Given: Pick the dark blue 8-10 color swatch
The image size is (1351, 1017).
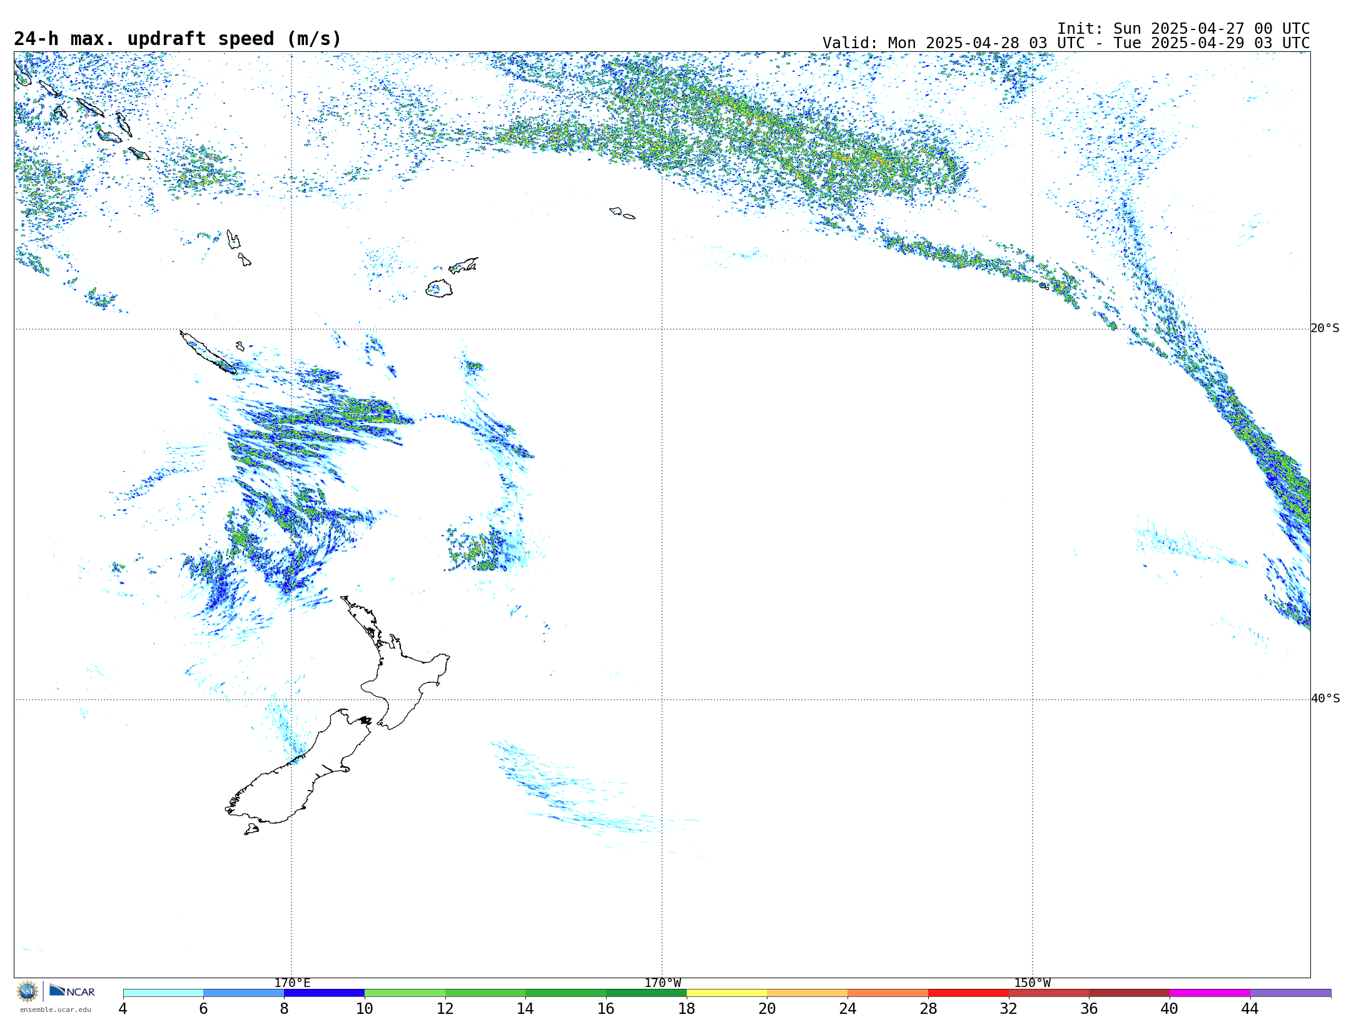Looking at the screenshot, I should click(324, 993).
